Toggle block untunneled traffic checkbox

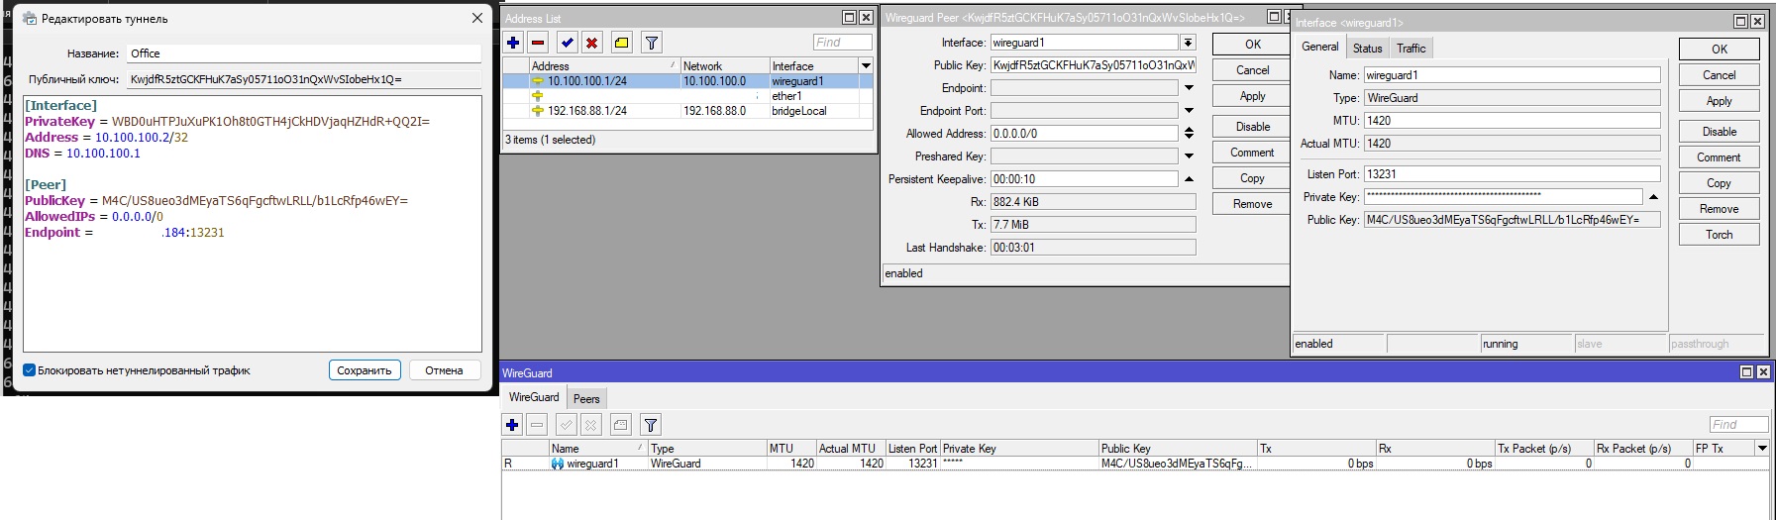[30, 370]
